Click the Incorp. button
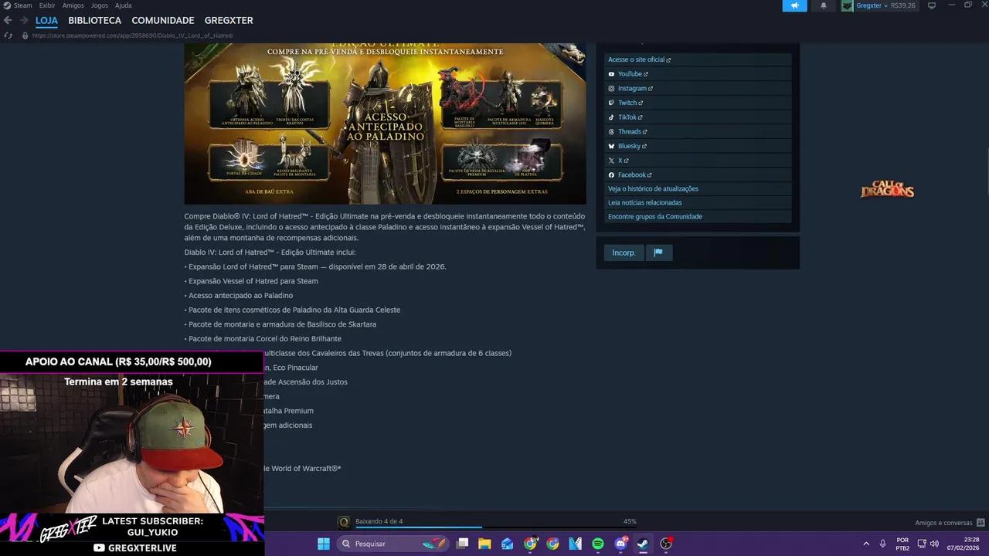 [623, 253]
